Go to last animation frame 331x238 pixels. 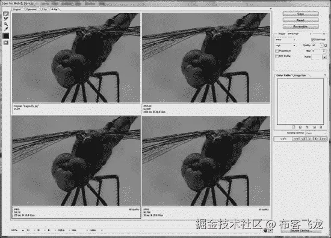coord(324,139)
